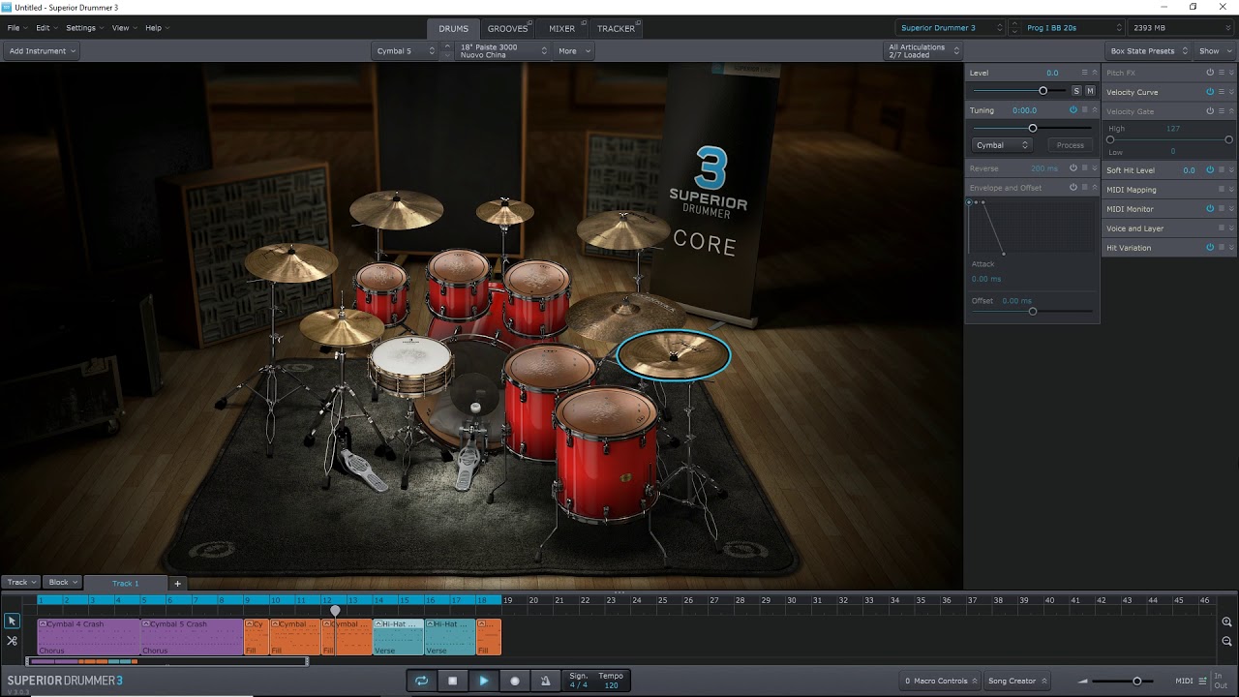This screenshot has height=697, width=1239.
Task: Toggle Hit Variation power button
Action: click(x=1210, y=248)
